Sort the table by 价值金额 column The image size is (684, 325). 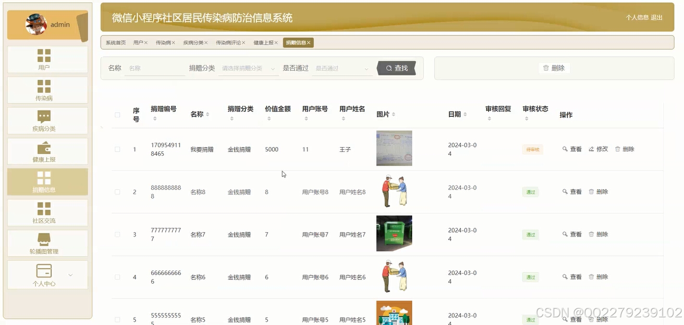[269, 118]
